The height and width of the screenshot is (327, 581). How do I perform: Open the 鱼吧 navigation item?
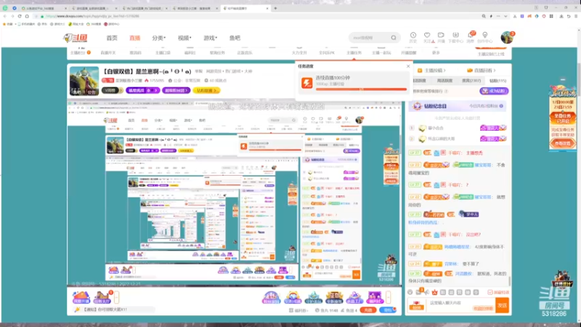pos(235,38)
